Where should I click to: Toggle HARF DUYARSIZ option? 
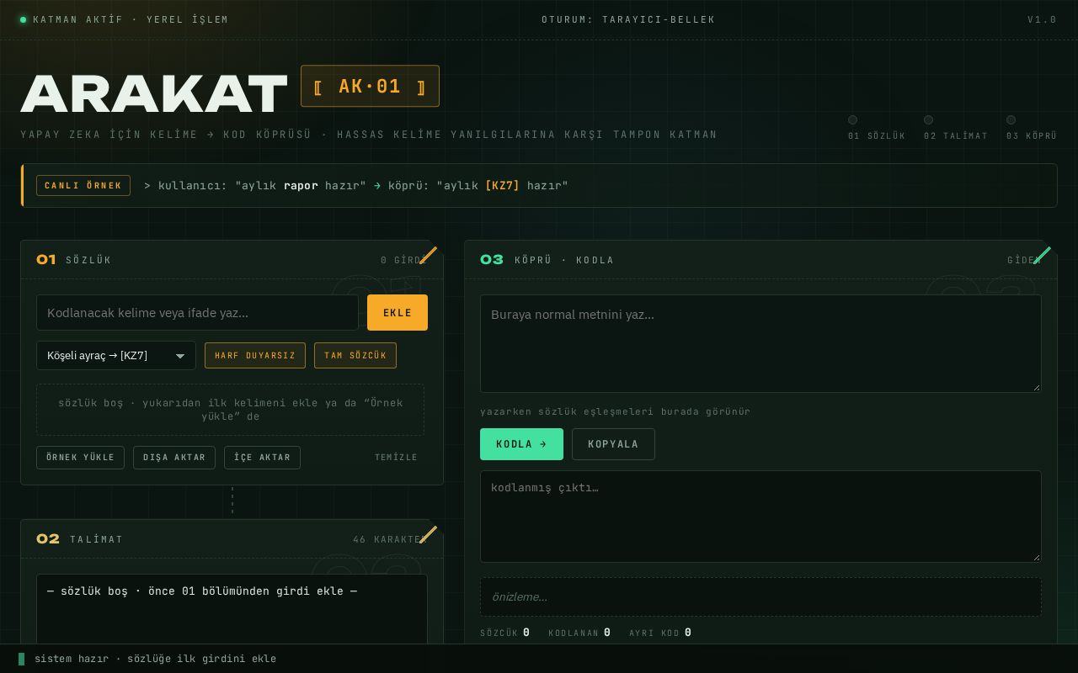click(255, 355)
